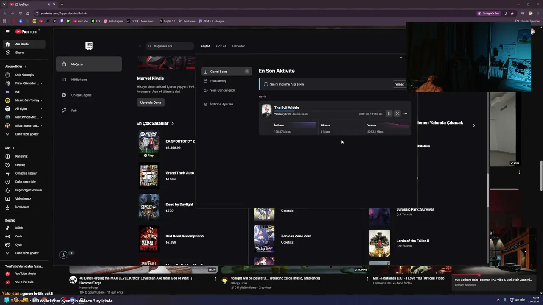Open a new browser tab

point(62,4)
